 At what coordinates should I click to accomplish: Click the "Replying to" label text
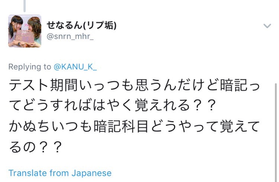coord(30,67)
